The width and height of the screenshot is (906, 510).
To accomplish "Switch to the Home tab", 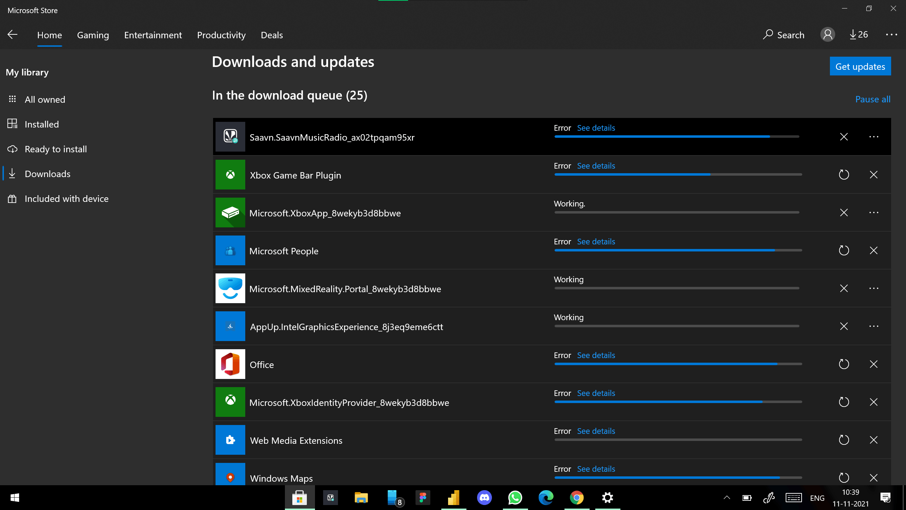I will pos(50,35).
